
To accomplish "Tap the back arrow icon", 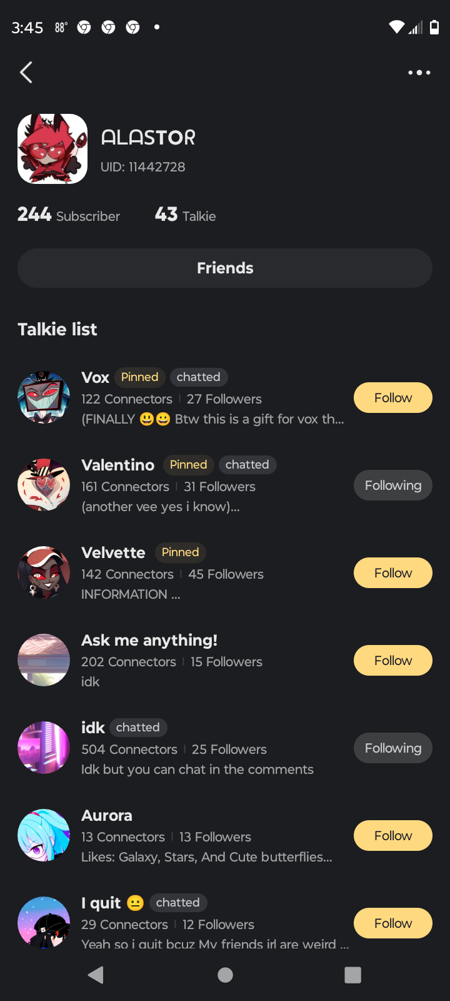I will [x=26, y=73].
